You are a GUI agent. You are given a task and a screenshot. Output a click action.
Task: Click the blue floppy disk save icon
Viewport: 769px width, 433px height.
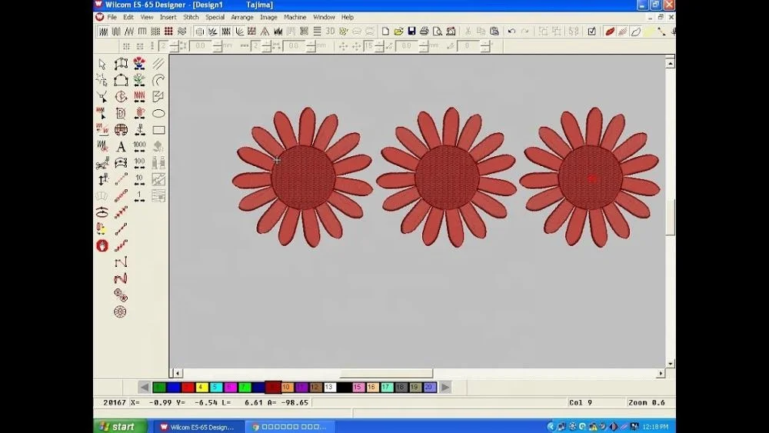(x=411, y=31)
